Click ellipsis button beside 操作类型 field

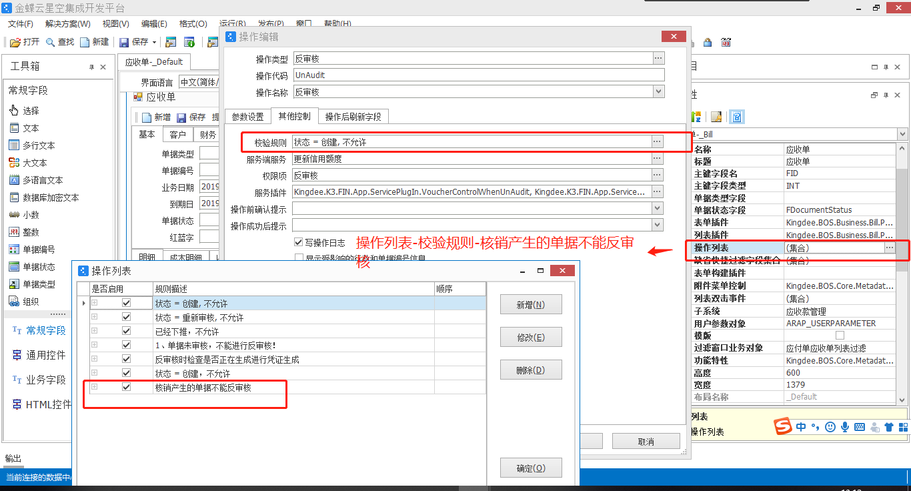click(x=658, y=59)
